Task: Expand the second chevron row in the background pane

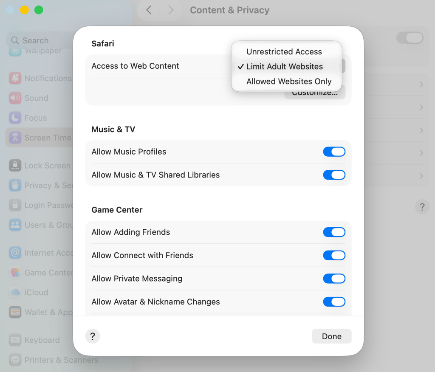Action: (421, 107)
